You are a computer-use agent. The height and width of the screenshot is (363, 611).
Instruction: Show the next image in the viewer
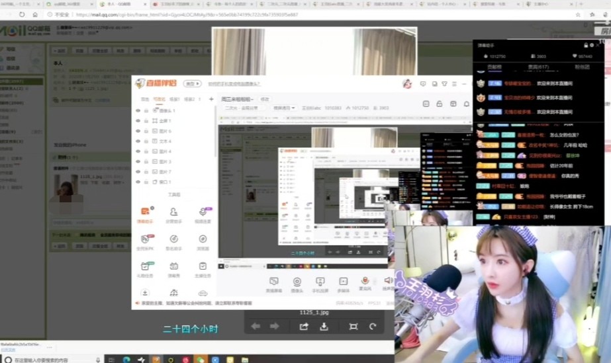[275, 327]
